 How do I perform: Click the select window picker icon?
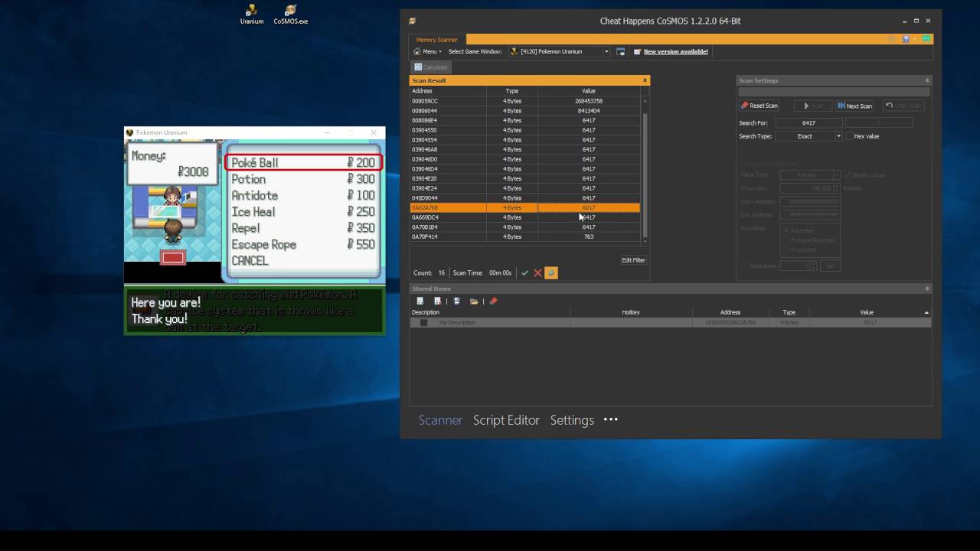coord(620,51)
